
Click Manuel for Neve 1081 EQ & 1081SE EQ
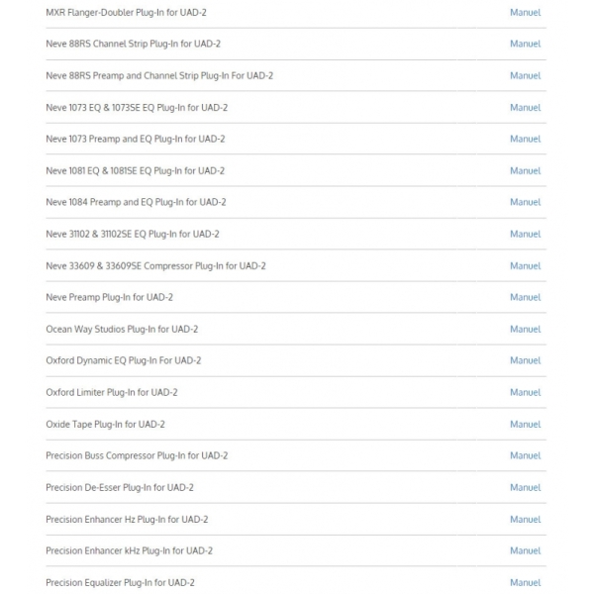click(525, 171)
